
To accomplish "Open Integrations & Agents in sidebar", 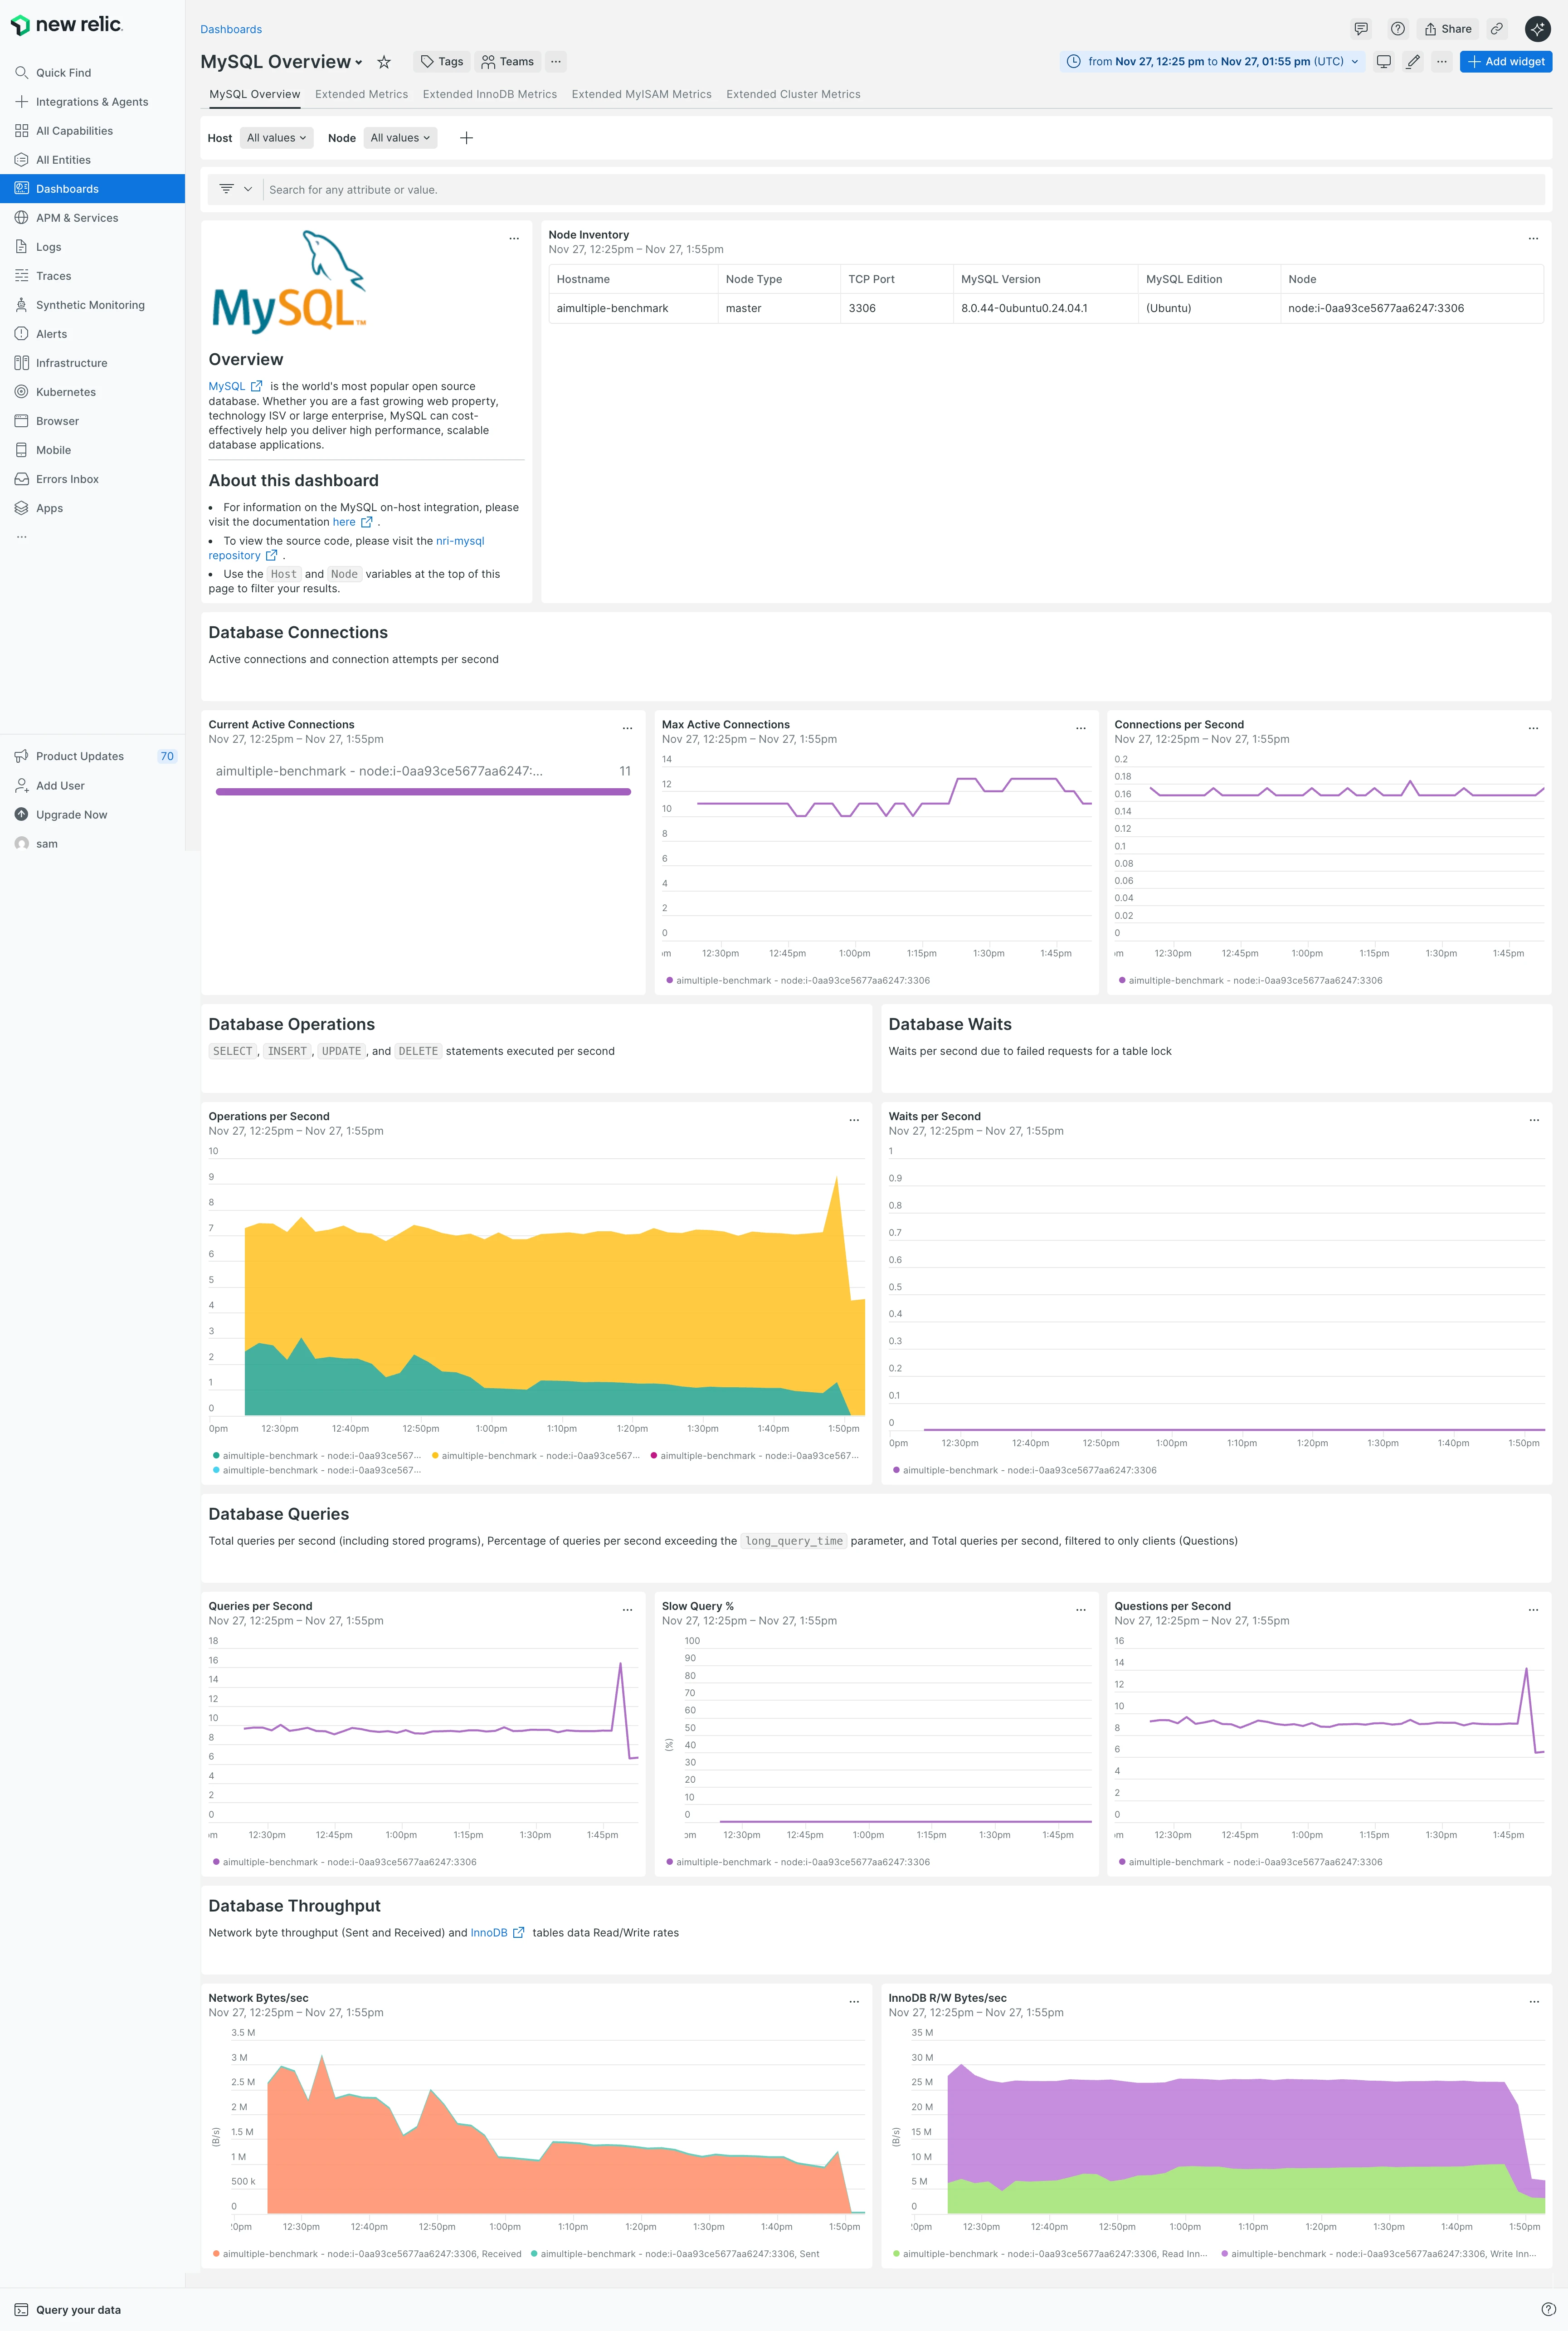I will pyautogui.click(x=92, y=102).
